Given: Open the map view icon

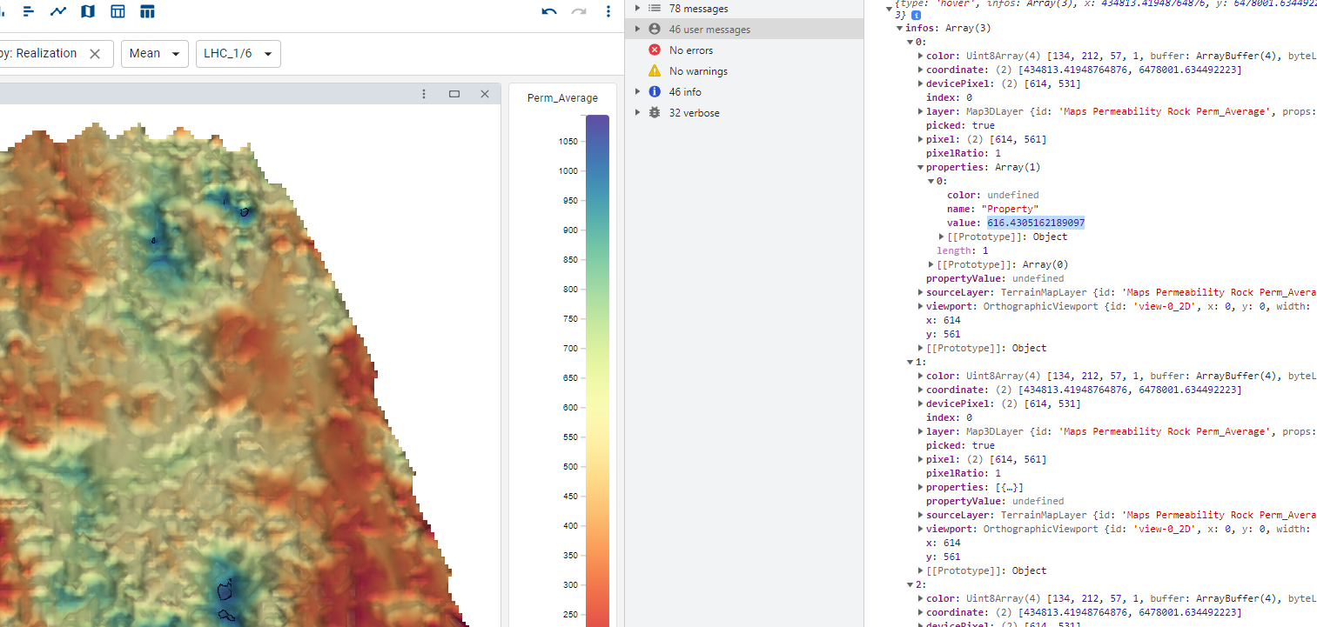Looking at the screenshot, I should click(x=86, y=11).
